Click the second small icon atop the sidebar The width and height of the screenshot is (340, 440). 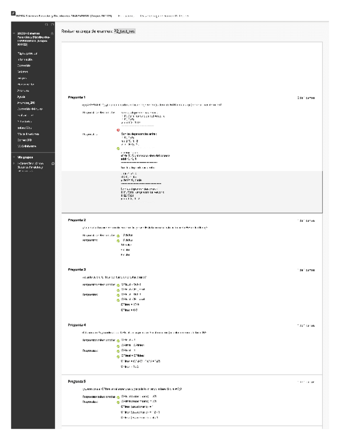coord(52,25)
